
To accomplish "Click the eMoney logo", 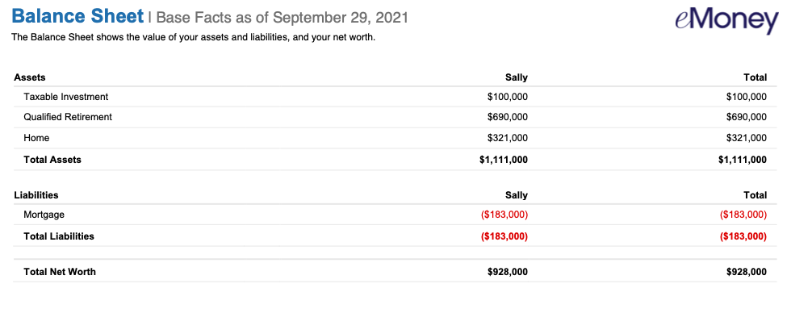I will pyautogui.click(x=727, y=19).
